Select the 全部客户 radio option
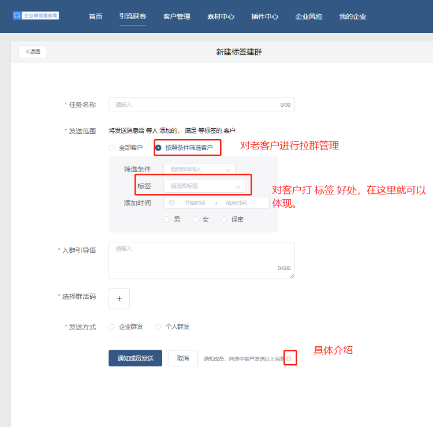 [x=111, y=148]
